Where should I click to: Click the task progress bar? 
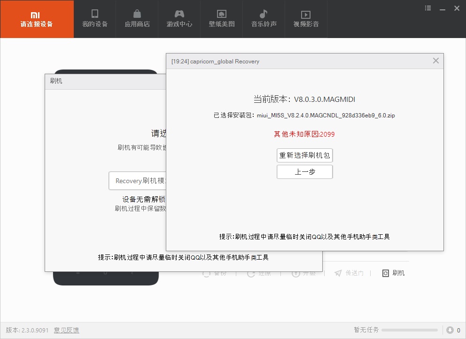pos(410,330)
